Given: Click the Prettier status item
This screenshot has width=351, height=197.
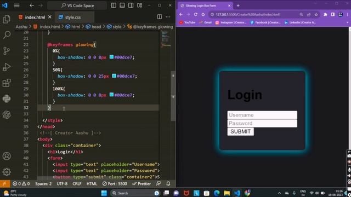Looking at the screenshot, I should tap(141, 184).
